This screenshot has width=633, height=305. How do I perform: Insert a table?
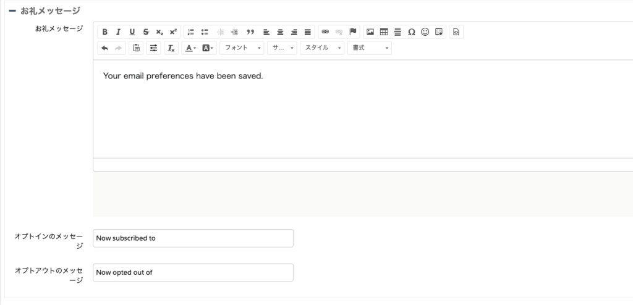(x=384, y=32)
